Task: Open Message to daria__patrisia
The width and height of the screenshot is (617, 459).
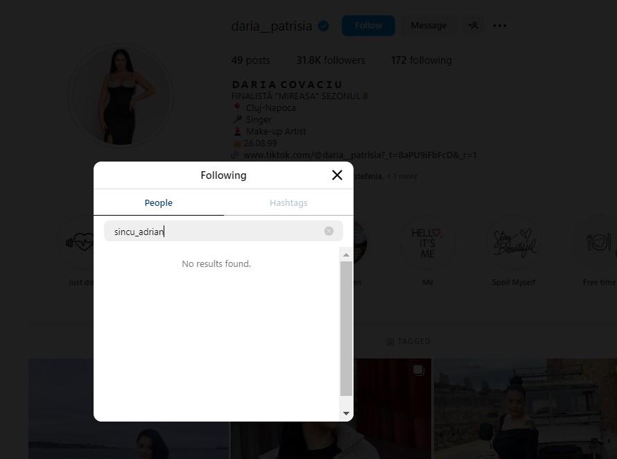Action: pos(428,26)
